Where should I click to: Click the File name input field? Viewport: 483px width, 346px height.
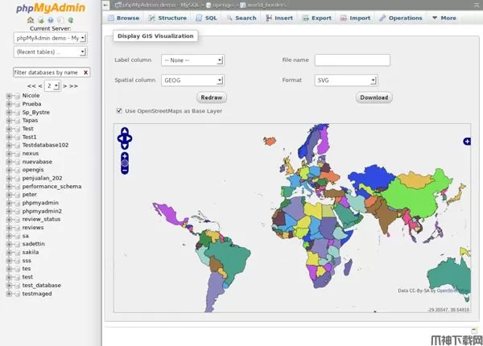tap(352, 60)
